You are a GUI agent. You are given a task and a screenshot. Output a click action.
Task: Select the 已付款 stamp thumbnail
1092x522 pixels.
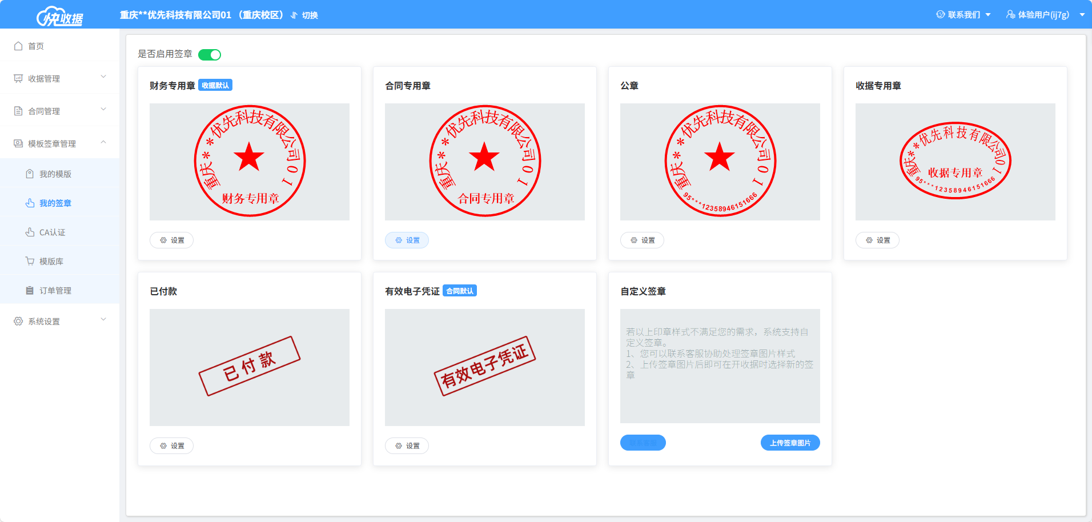tap(250, 367)
